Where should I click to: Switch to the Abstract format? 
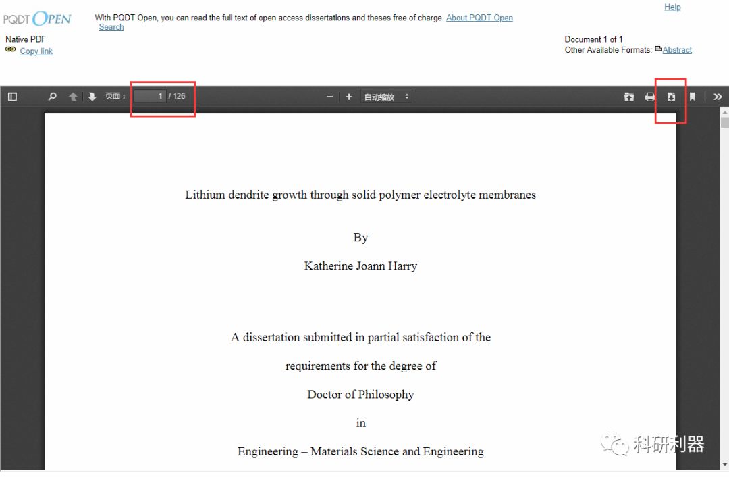[x=677, y=50]
